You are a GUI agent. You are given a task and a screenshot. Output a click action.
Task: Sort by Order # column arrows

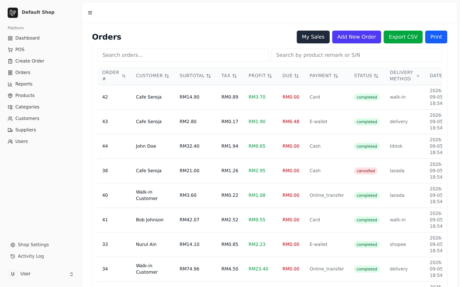click(124, 76)
